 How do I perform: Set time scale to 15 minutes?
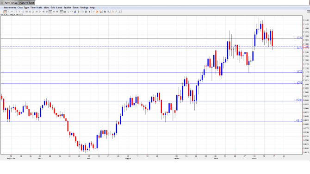[x=30, y=12]
